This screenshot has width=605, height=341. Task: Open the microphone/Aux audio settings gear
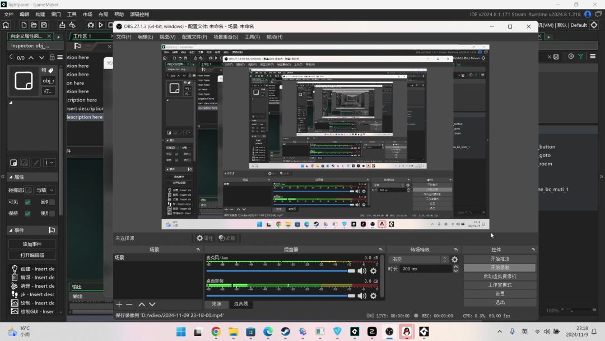coord(374,271)
